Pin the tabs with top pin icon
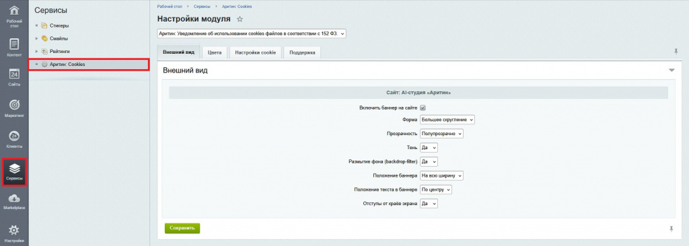Screen dimensions: 689x246 [676, 51]
